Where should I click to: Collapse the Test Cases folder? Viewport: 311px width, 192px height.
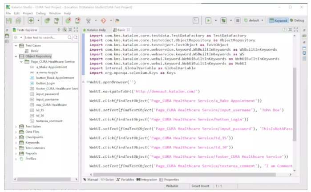point(16,45)
